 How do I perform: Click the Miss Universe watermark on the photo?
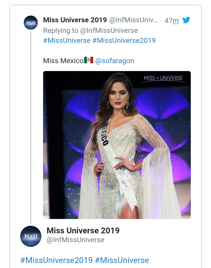[163, 78]
